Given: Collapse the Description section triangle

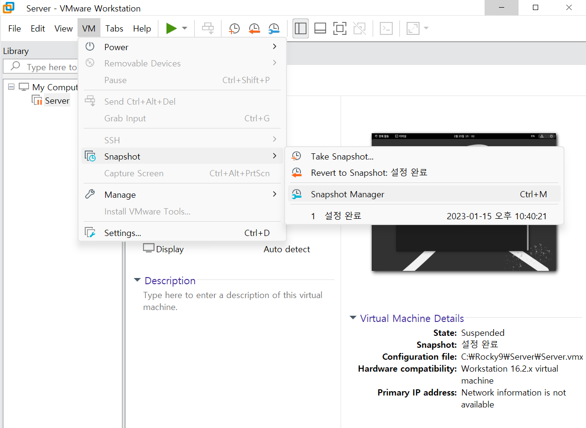Looking at the screenshot, I should click(x=137, y=280).
